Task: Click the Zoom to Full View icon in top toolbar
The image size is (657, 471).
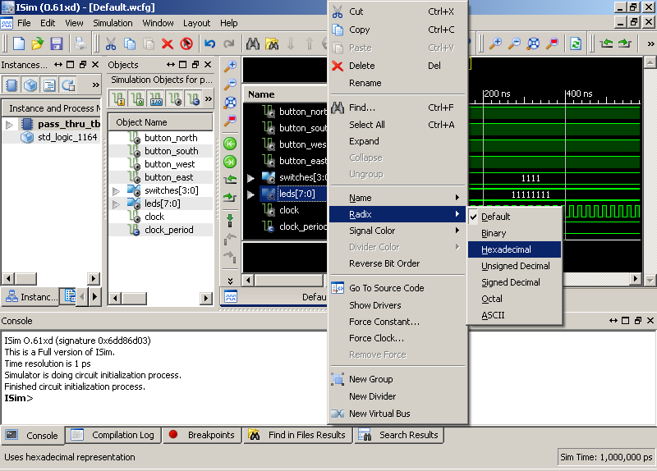Action: coord(532,44)
